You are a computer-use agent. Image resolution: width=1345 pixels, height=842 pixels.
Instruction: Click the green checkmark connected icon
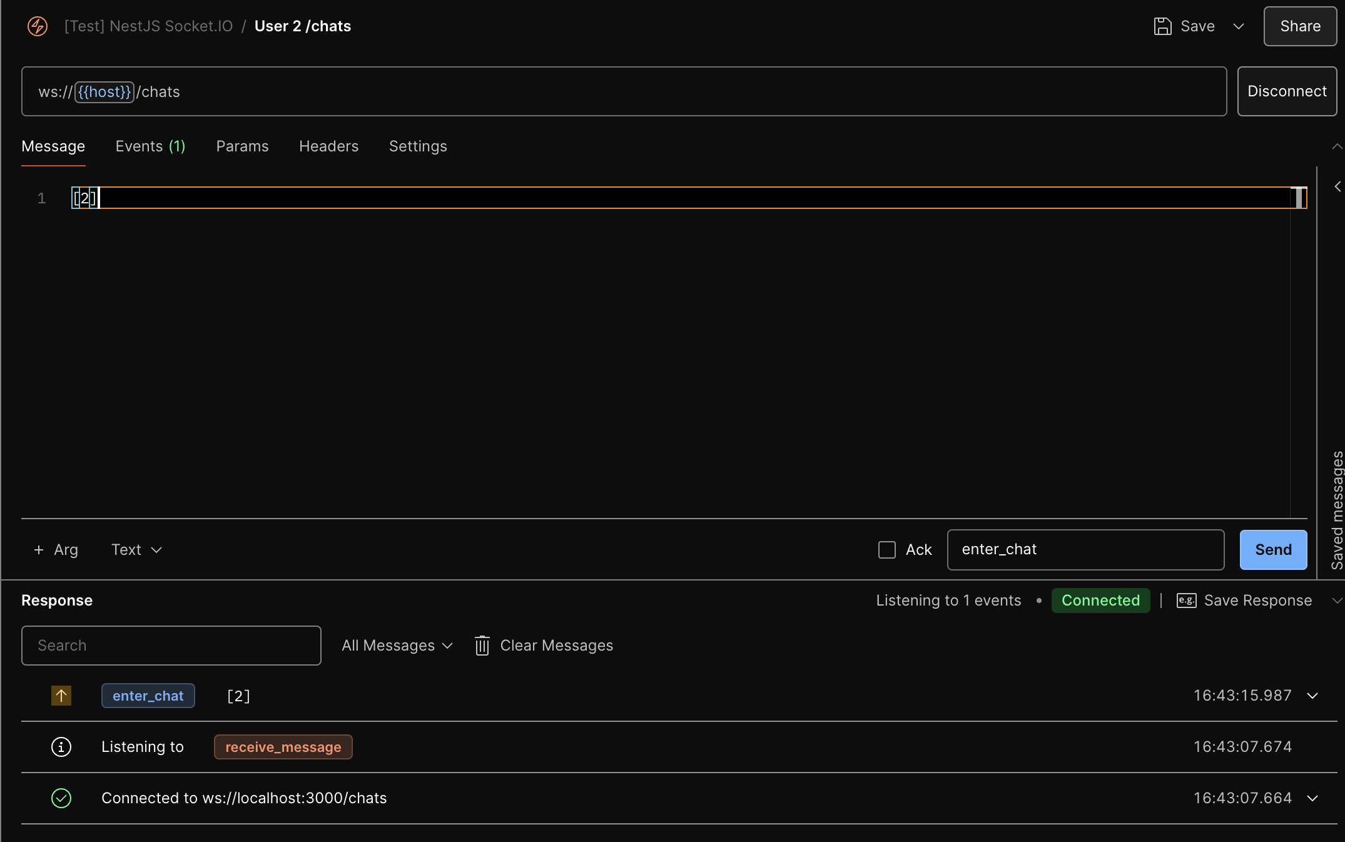point(61,798)
